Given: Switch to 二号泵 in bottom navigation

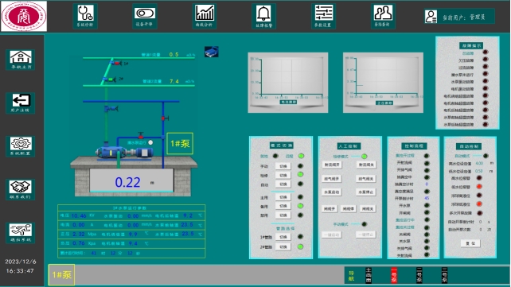Looking at the screenshot, I should [x=419, y=275].
